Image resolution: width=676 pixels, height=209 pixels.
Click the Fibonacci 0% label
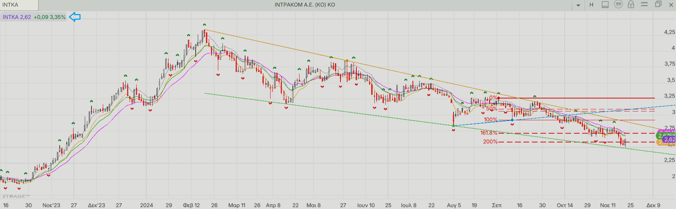(493, 98)
